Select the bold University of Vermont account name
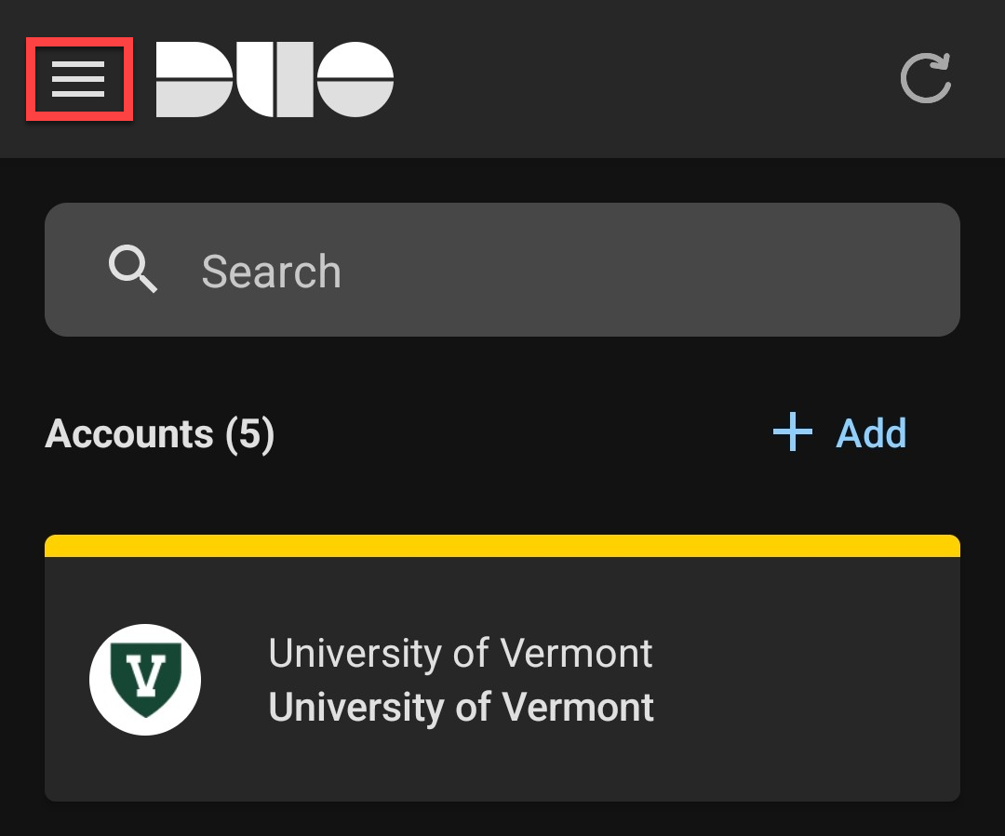Viewport: 1005px width, 836px height. coord(461,708)
